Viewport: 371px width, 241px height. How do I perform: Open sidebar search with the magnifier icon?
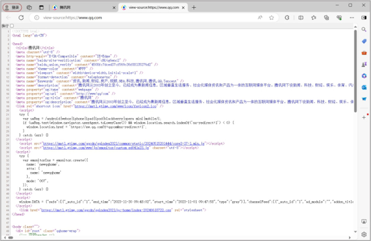click(x=364, y=29)
